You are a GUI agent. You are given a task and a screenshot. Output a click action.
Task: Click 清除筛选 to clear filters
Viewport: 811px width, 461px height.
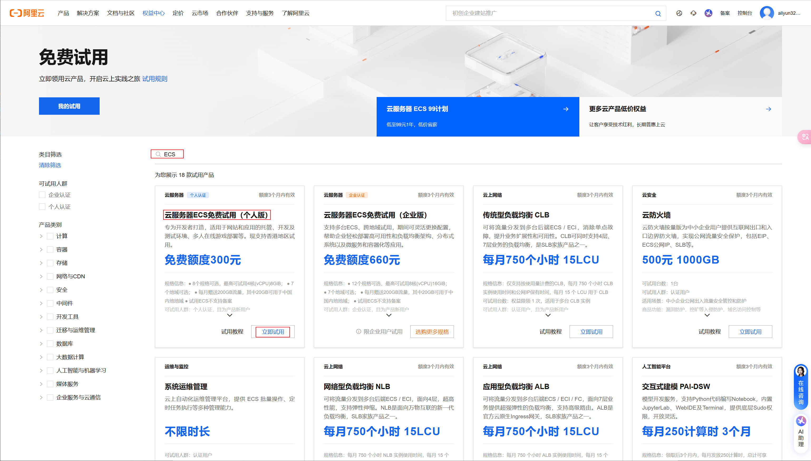coord(50,165)
